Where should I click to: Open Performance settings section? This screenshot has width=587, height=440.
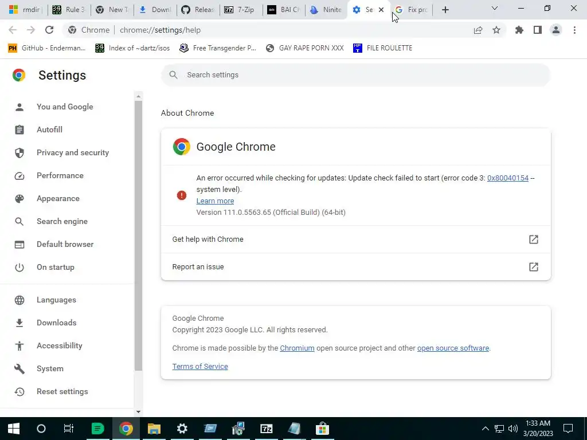coord(60,175)
